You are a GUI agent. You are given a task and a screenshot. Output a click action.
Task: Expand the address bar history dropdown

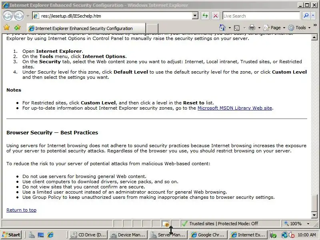point(195,16)
